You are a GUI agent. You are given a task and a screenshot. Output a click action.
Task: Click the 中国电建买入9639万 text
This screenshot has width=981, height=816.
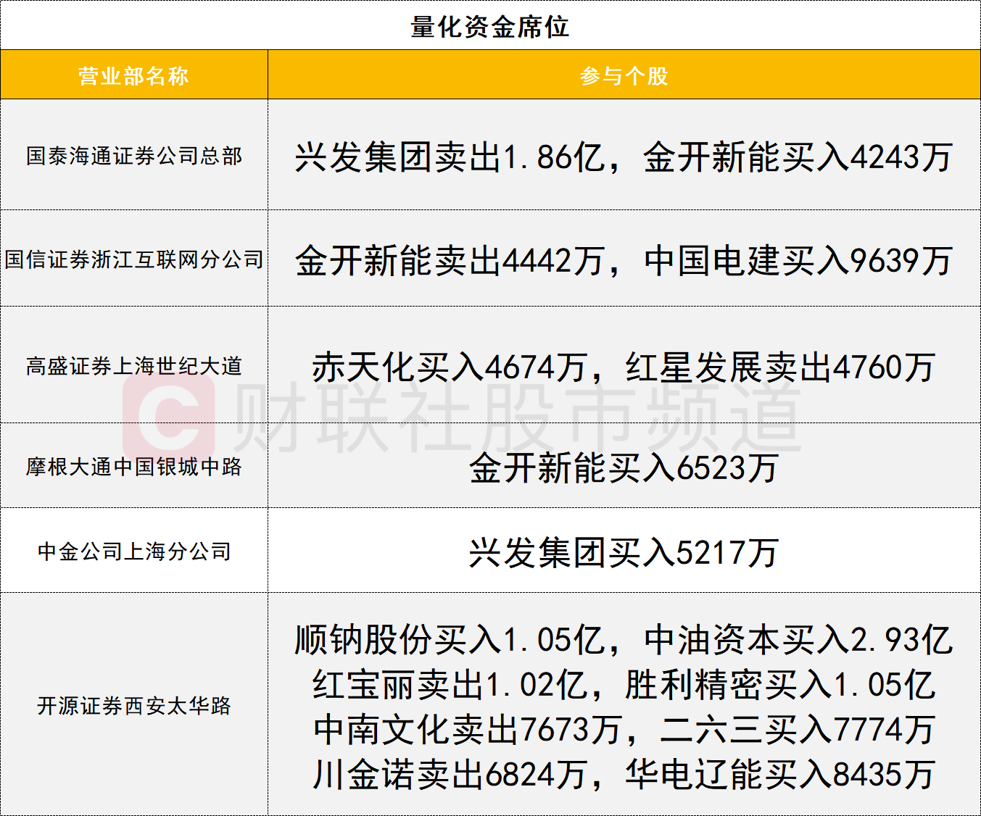pos(798,261)
